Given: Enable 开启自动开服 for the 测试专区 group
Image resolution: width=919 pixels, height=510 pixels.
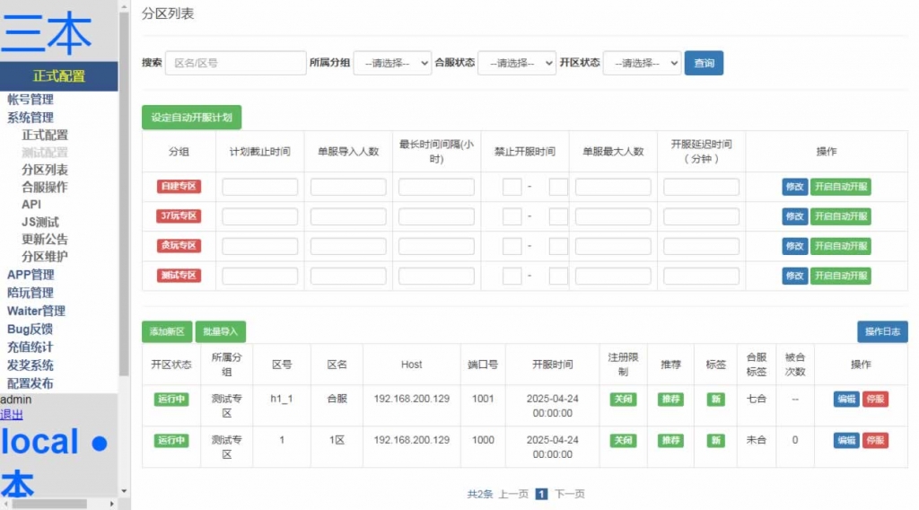Looking at the screenshot, I should pos(840,276).
